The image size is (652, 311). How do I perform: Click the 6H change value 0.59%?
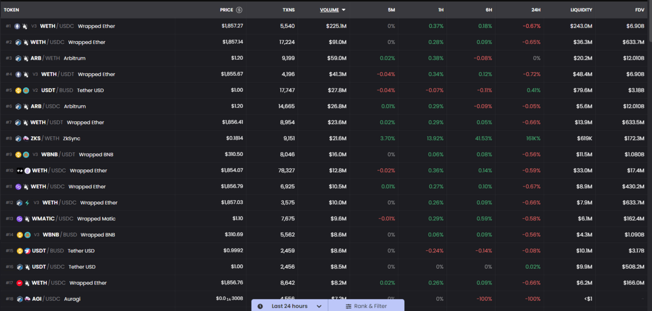485,219
